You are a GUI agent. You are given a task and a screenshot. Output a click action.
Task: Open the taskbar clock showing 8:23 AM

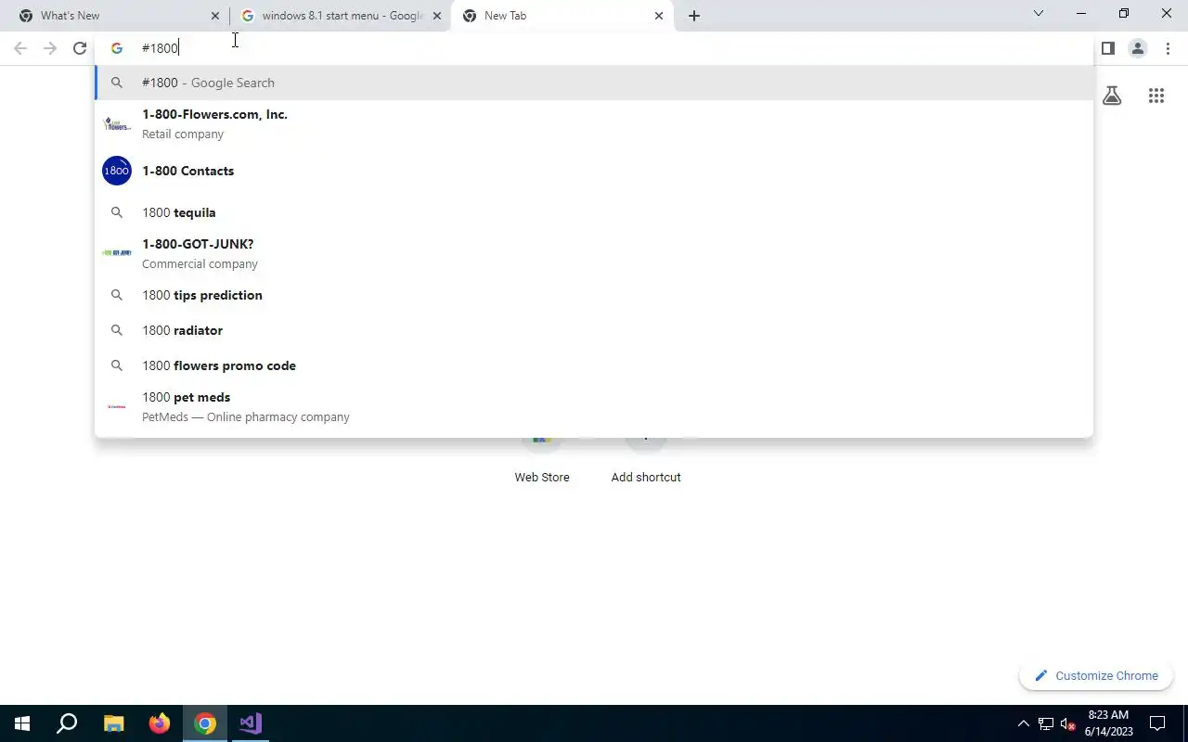click(x=1108, y=723)
